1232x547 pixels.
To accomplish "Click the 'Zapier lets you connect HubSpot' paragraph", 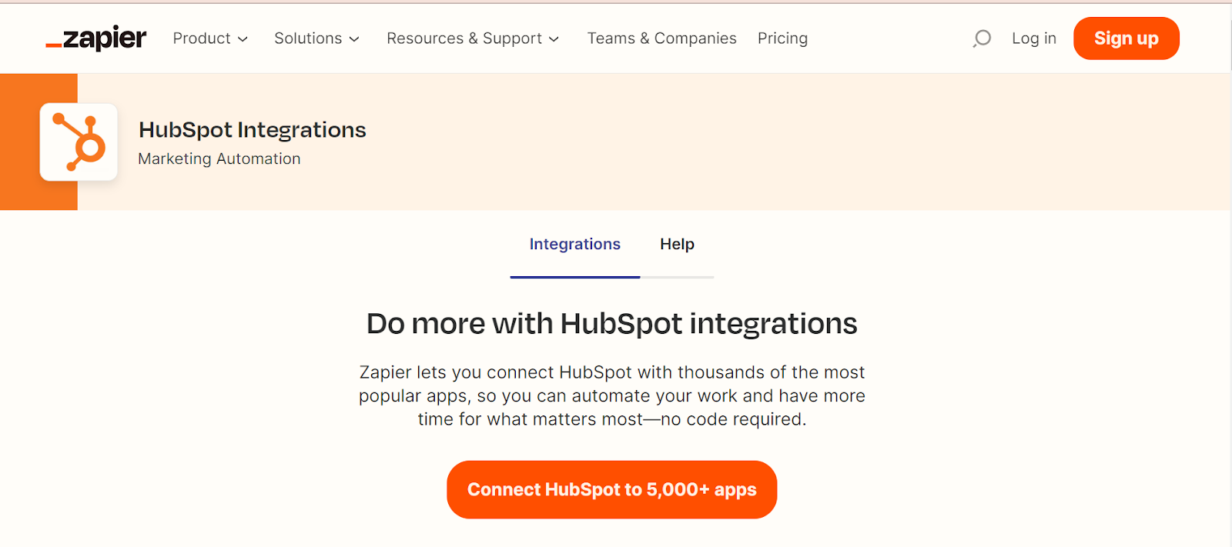I will click(x=611, y=395).
